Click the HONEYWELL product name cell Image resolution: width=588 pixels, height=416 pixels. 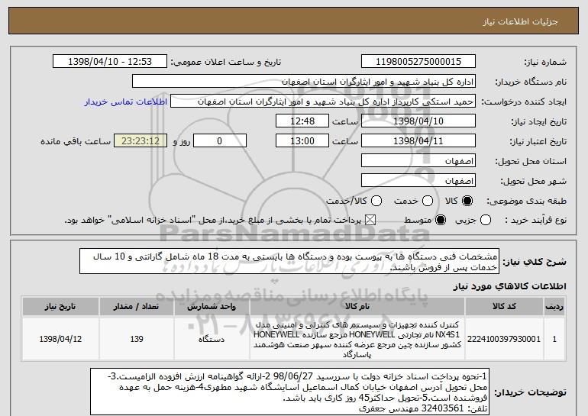click(357, 339)
